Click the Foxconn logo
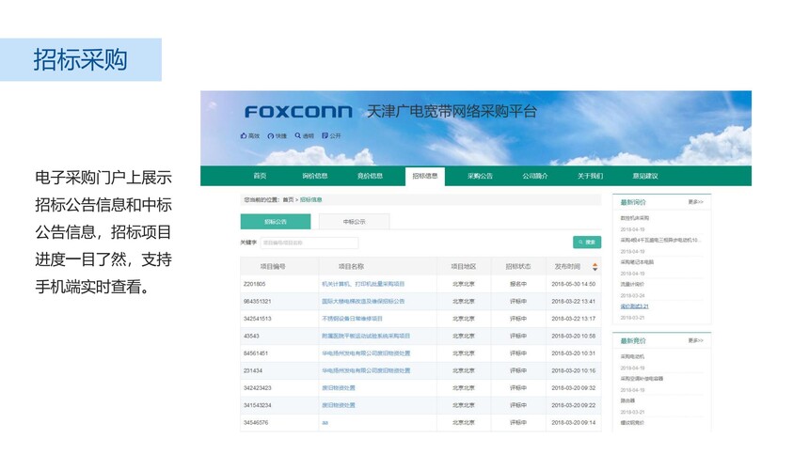The width and height of the screenshot is (809, 455). pyautogui.click(x=298, y=112)
